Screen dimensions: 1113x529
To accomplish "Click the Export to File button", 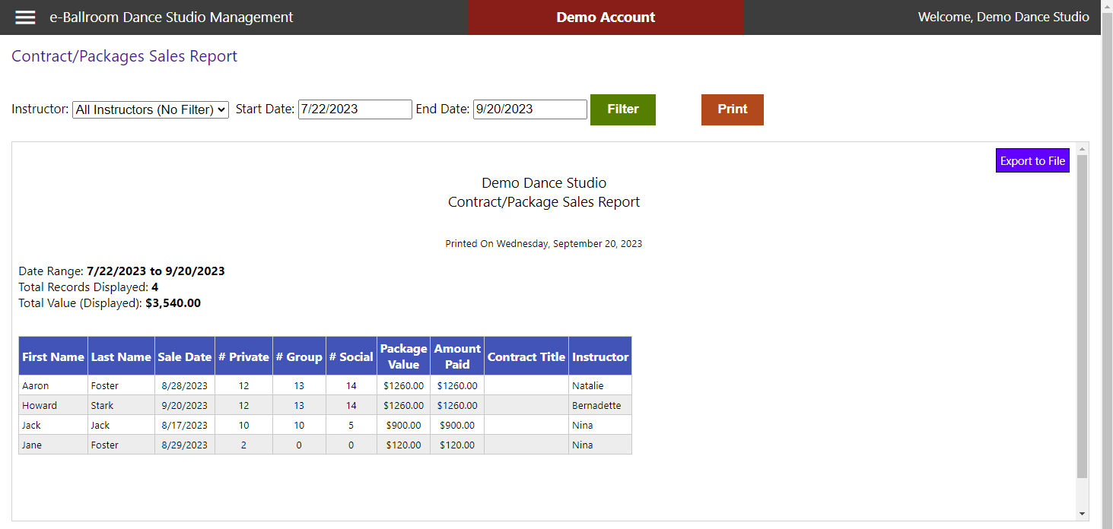I will (1032, 161).
